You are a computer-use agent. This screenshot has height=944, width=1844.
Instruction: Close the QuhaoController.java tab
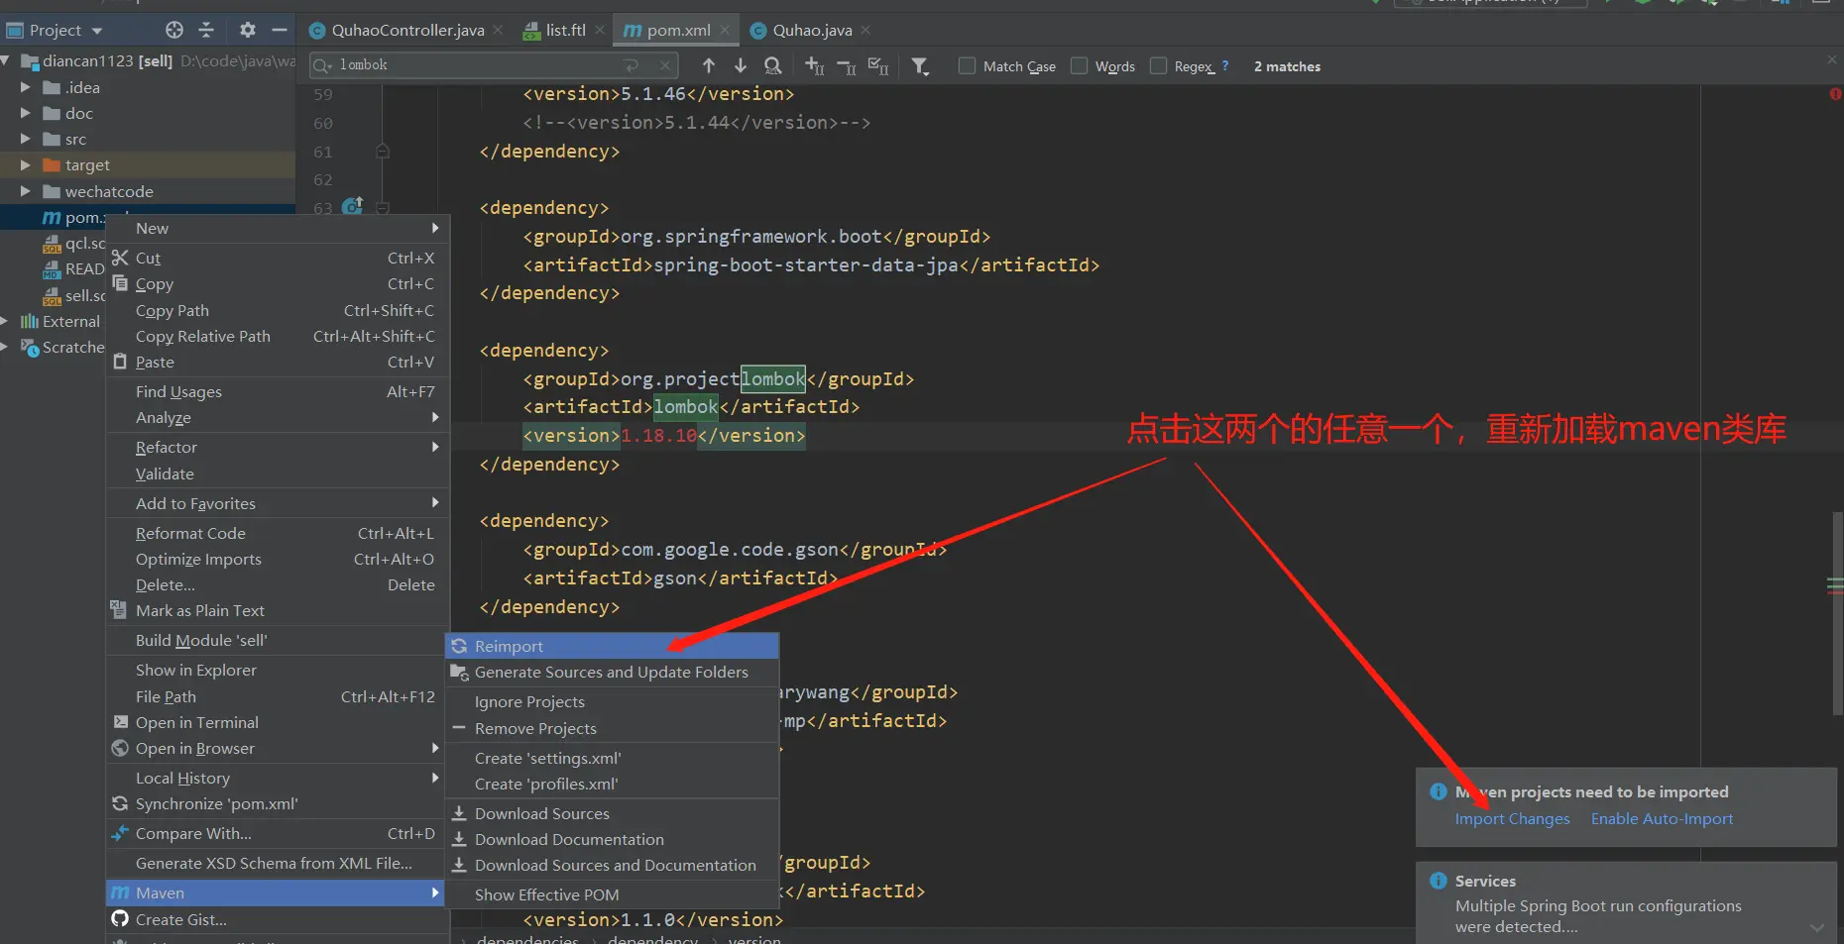coord(498,30)
